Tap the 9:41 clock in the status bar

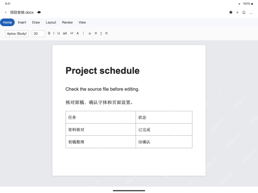(8, 4)
